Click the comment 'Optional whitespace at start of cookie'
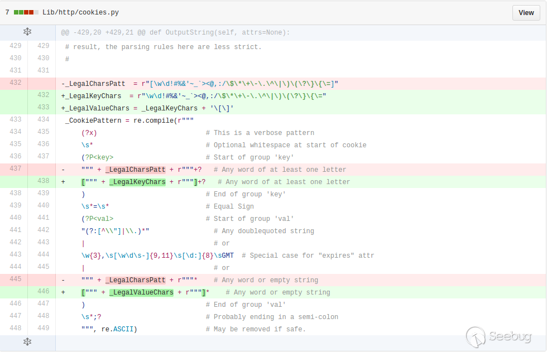The width and height of the screenshot is (547, 352). [x=286, y=145]
